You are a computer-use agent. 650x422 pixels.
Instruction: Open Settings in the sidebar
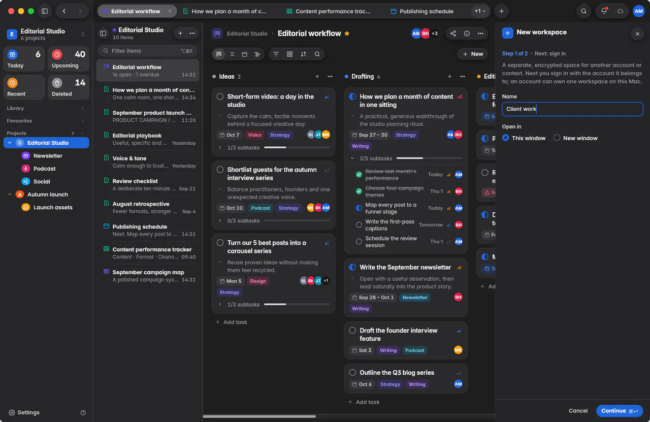tap(24, 413)
